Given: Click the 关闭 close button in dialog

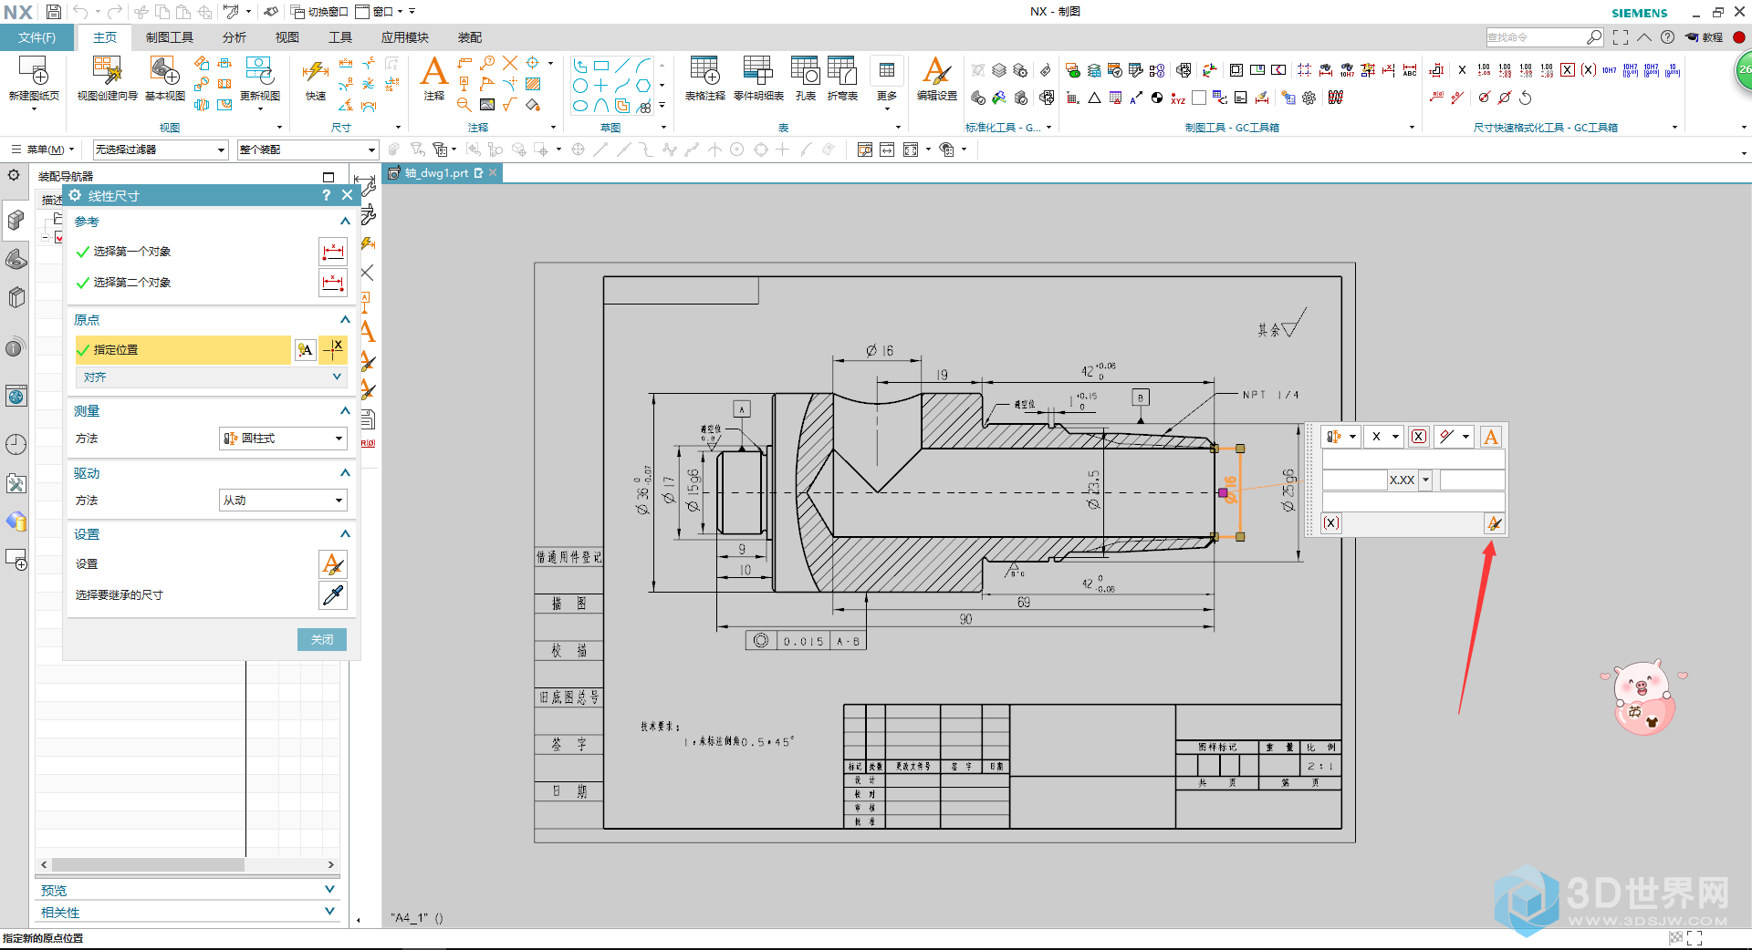Looking at the screenshot, I should tap(322, 640).
